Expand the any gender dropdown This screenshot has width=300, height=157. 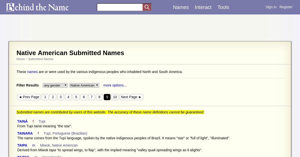(55, 85)
